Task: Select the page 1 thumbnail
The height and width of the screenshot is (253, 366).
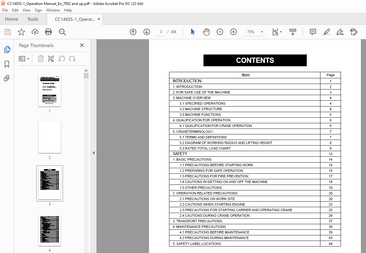Action: [x=50, y=91]
